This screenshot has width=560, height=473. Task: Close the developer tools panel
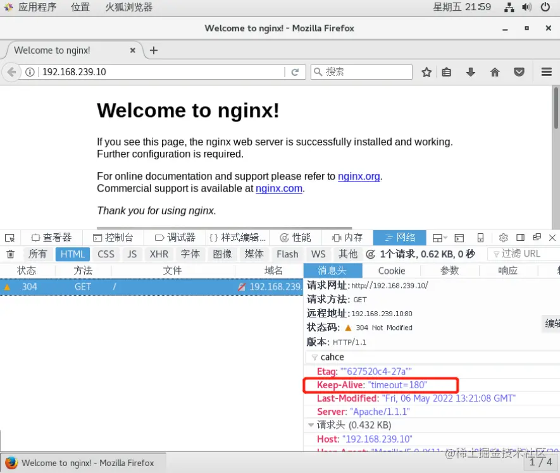(552, 238)
